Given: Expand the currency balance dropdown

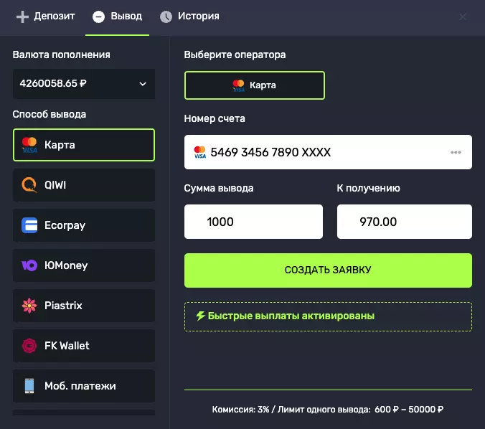Looking at the screenshot, I should click(83, 84).
